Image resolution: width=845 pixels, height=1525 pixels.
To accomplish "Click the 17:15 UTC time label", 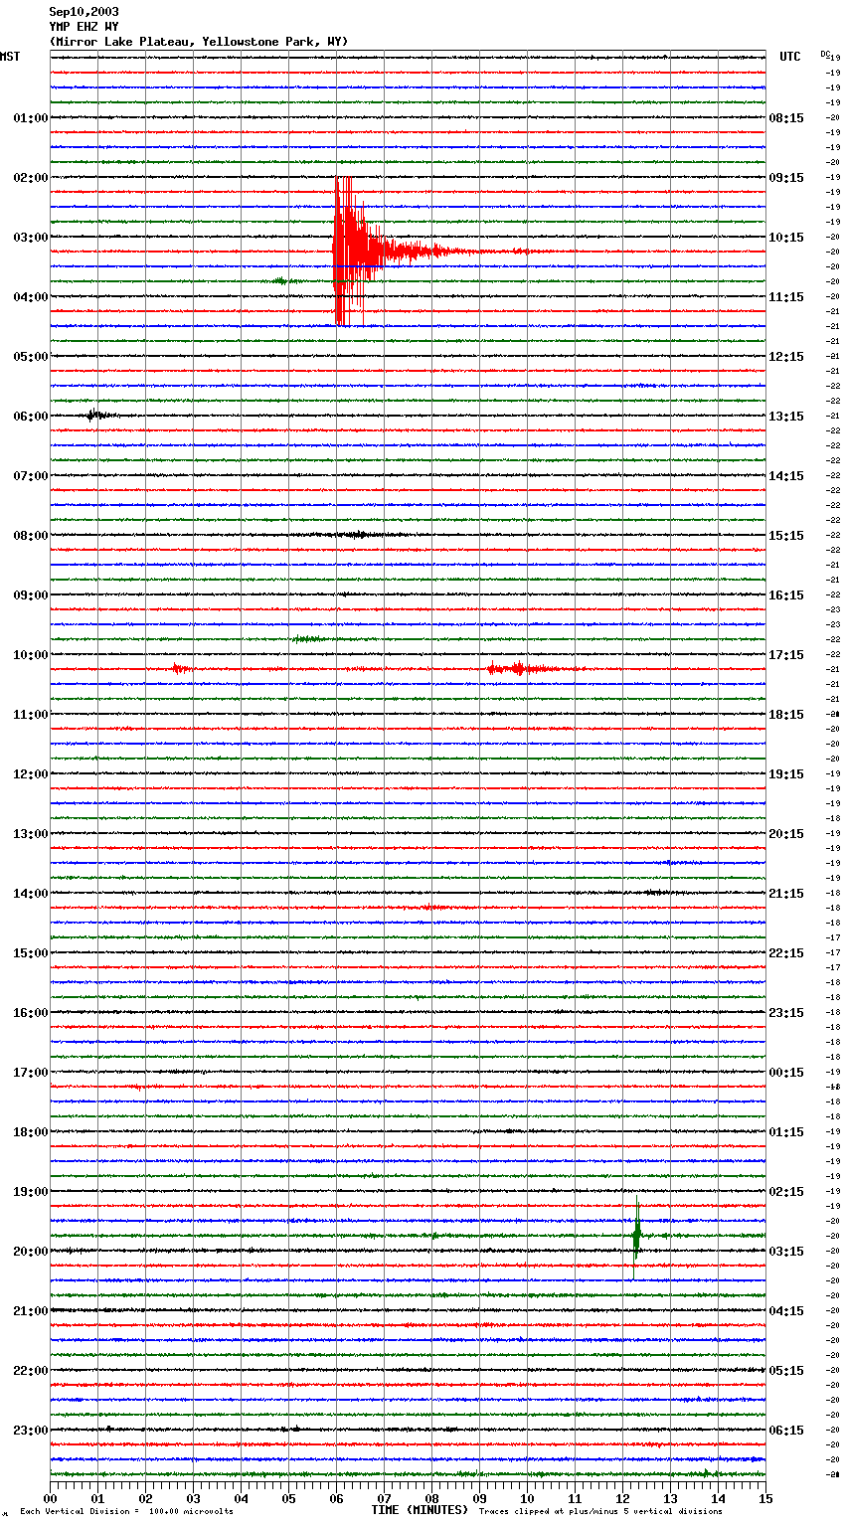I will click(x=786, y=655).
